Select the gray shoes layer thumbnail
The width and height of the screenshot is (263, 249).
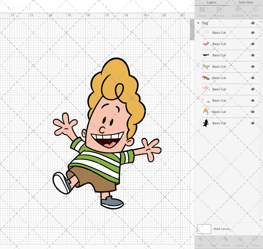click(206, 101)
